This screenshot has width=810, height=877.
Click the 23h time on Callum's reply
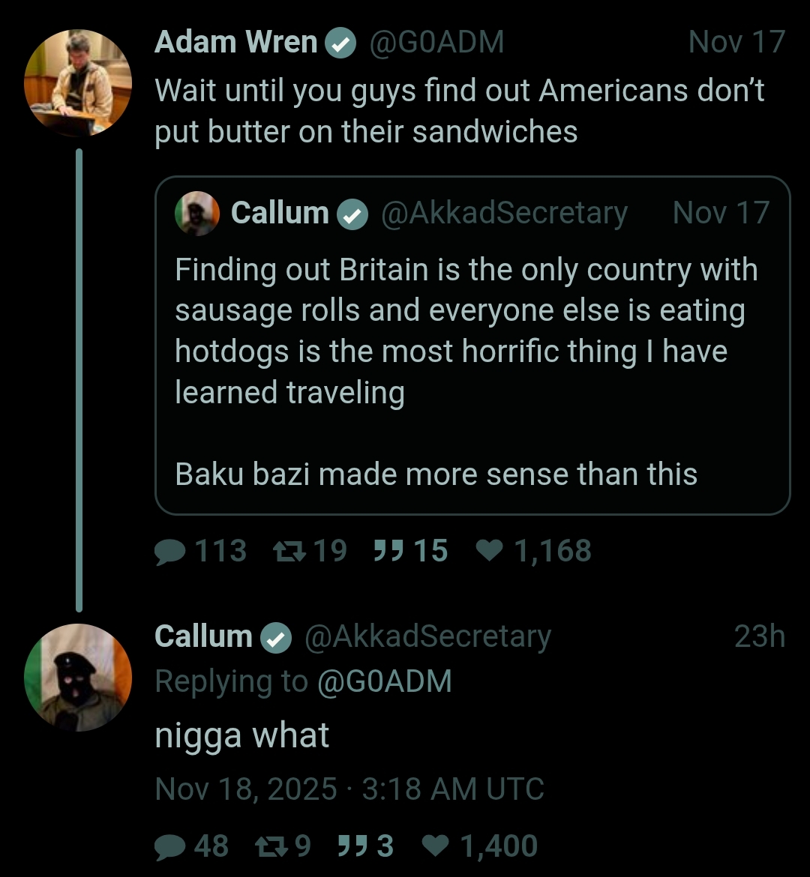coord(759,636)
